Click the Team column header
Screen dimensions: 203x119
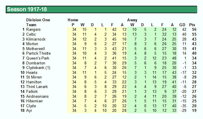[31, 25]
